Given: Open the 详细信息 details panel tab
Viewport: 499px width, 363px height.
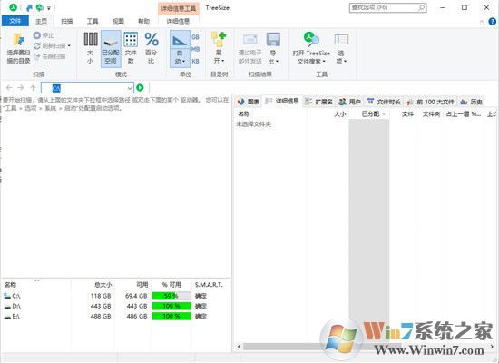Looking at the screenshot, I should click(282, 102).
